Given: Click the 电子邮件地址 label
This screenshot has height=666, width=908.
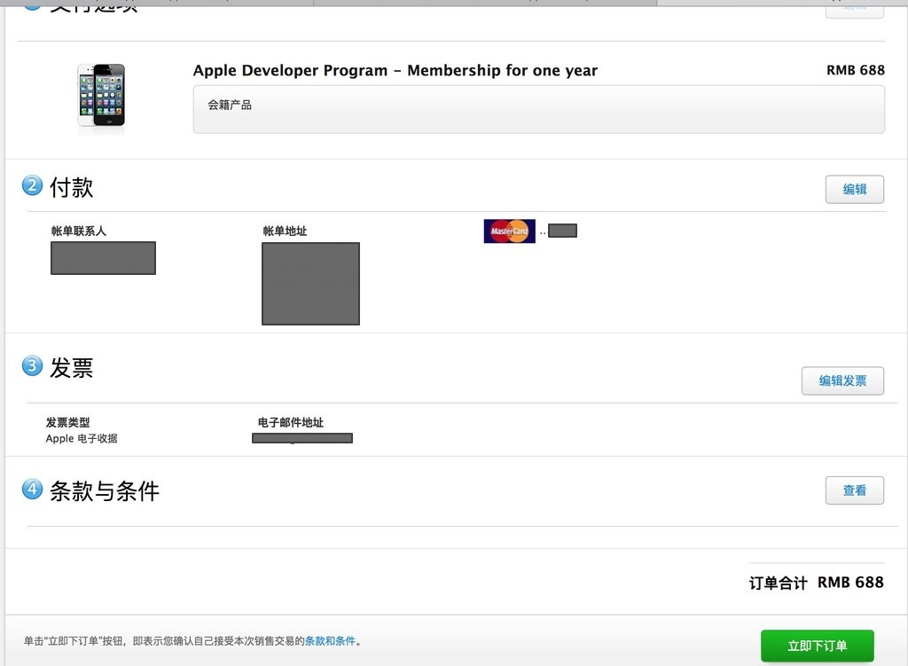Looking at the screenshot, I should coord(291,422).
